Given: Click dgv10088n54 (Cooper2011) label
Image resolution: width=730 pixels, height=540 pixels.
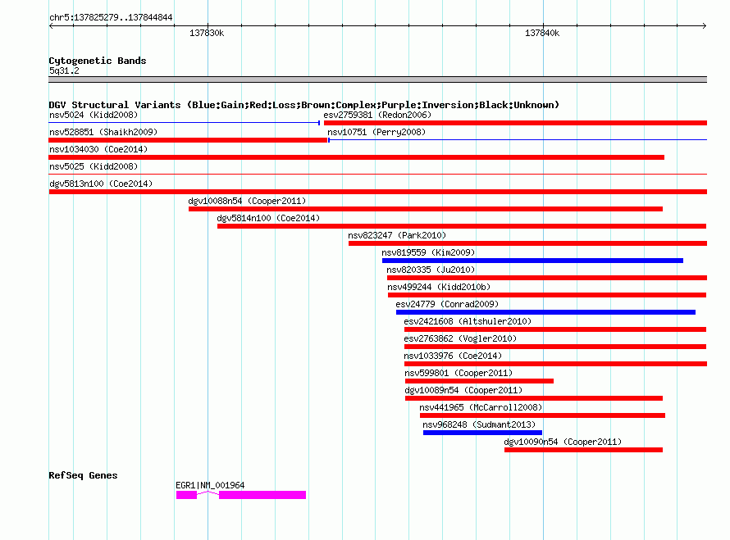Looking at the screenshot, I should (247, 201).
